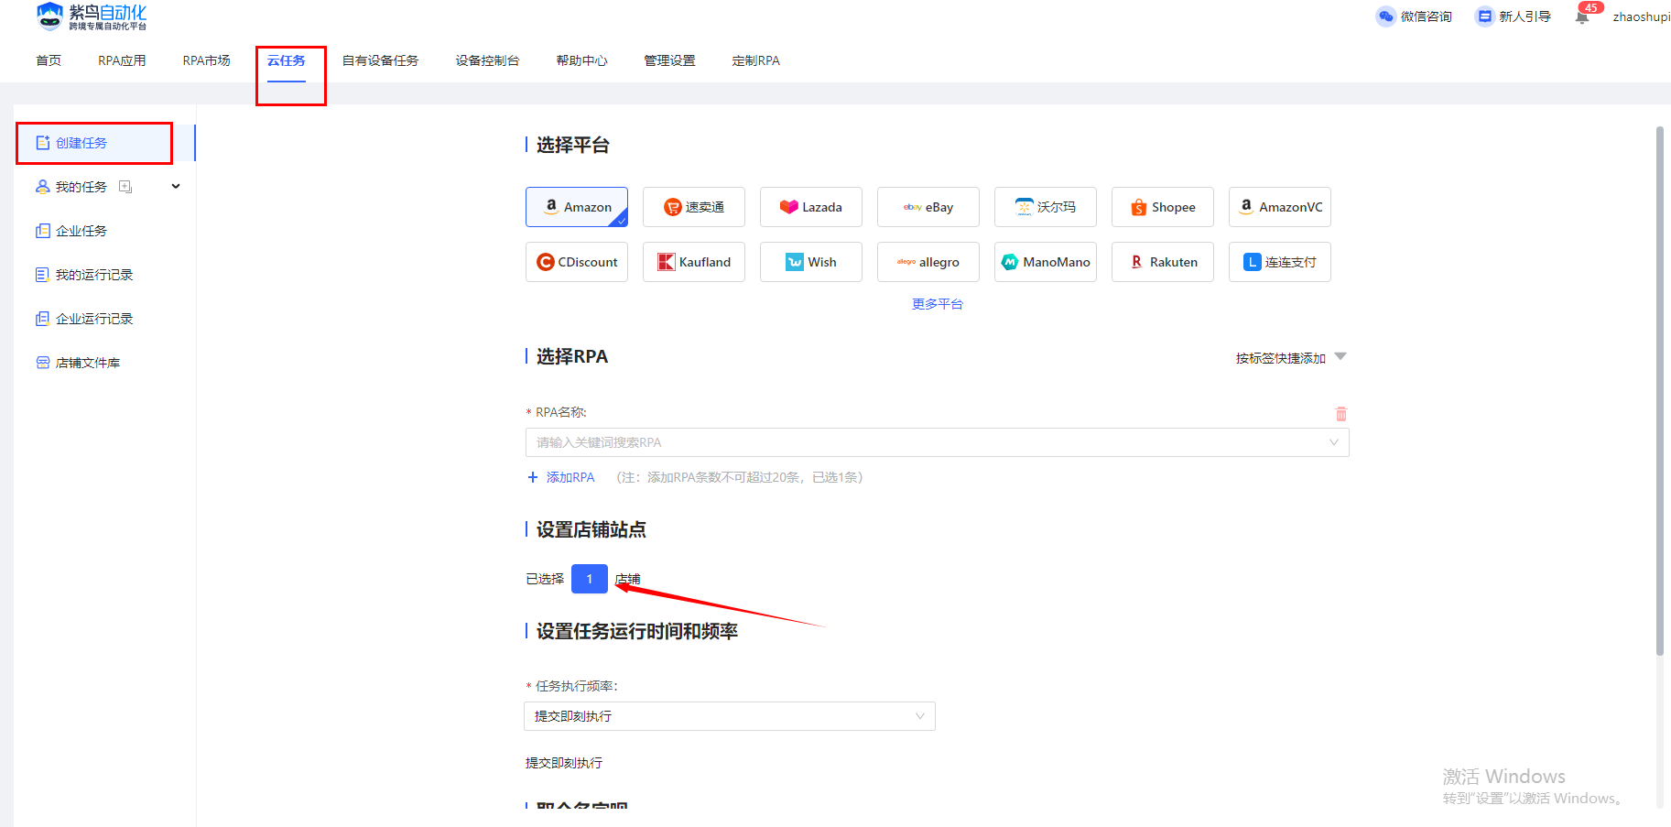Click the 我的运行记录 sidebar icon
The height and width of the screenshot is (827, 1671).
[43, 275]
